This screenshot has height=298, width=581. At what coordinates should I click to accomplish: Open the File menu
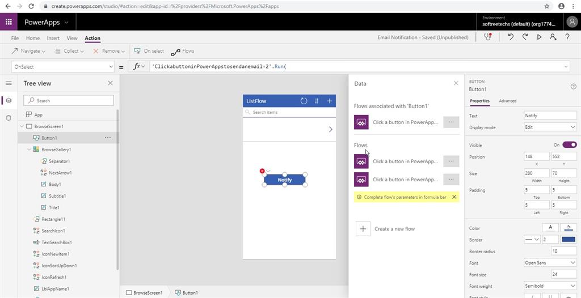[x=15, y=38]
